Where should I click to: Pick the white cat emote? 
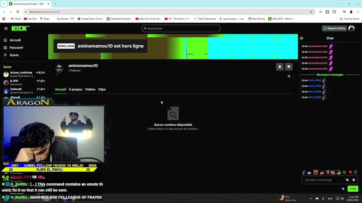click(333, 172)
